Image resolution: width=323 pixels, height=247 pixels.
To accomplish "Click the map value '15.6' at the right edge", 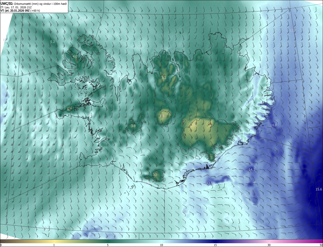I will tap(319, 189).
